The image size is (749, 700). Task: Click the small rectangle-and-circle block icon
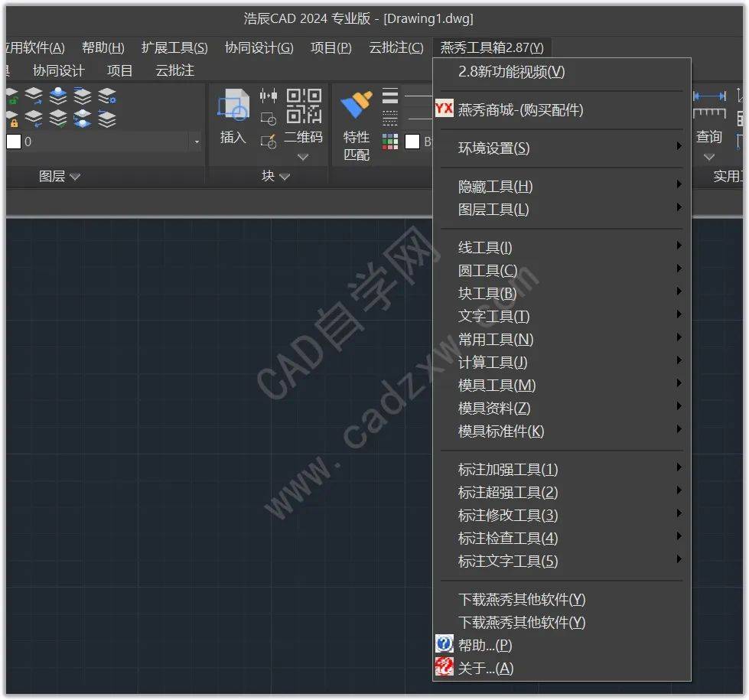click(269, 118)
